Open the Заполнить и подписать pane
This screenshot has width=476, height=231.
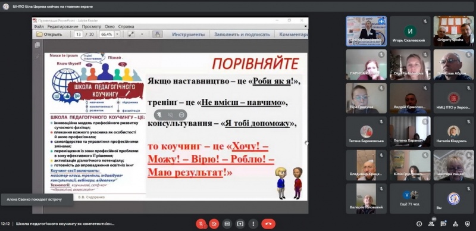[242, 35]
